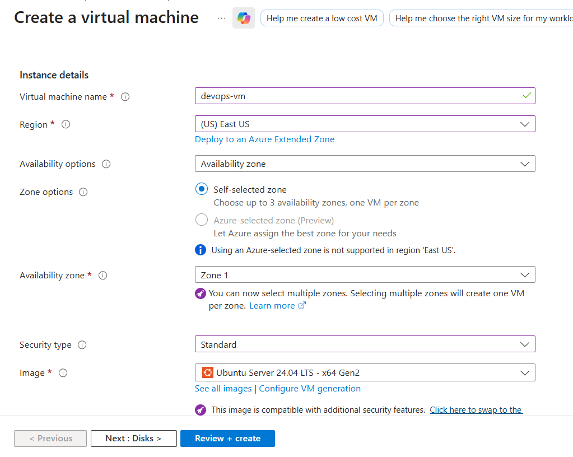
Task: Click info icon next to Image label
Action: click(63, 373)
